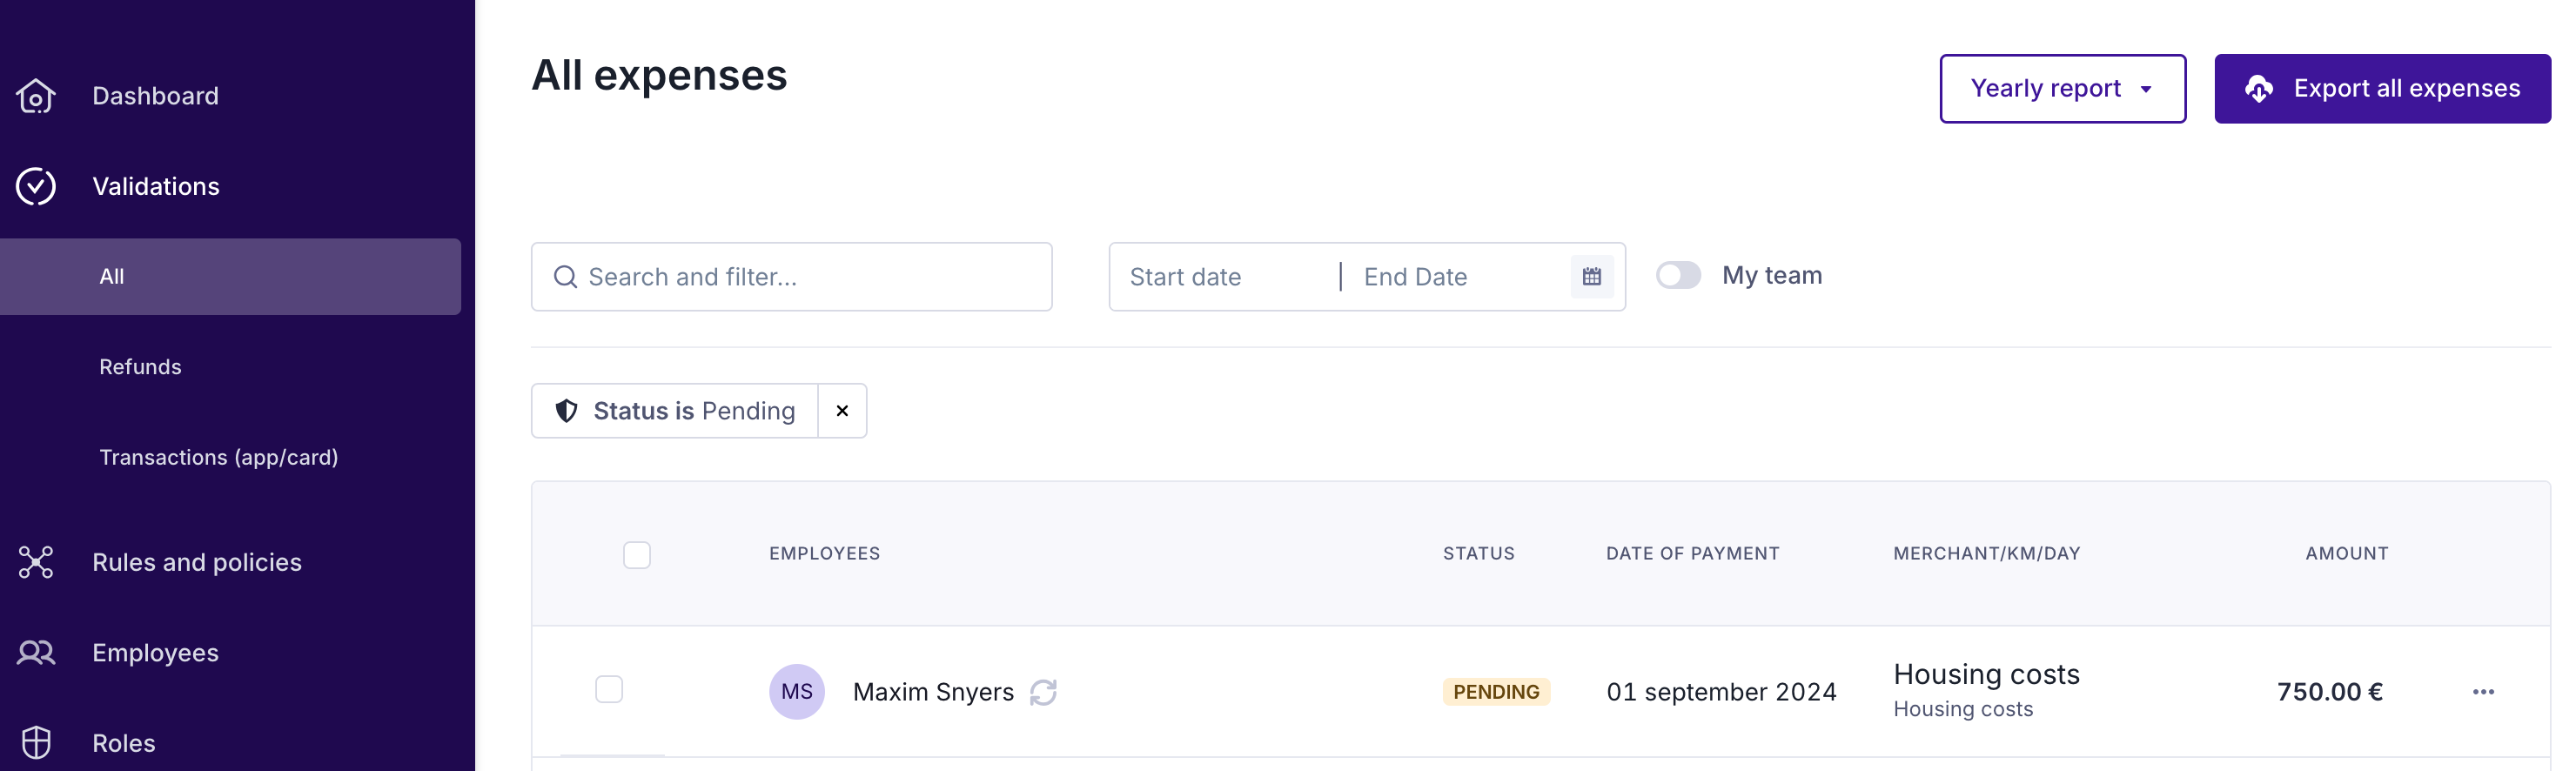Open the Status is Pending filter
2576x771 pixels.
(x=675, y=411)
